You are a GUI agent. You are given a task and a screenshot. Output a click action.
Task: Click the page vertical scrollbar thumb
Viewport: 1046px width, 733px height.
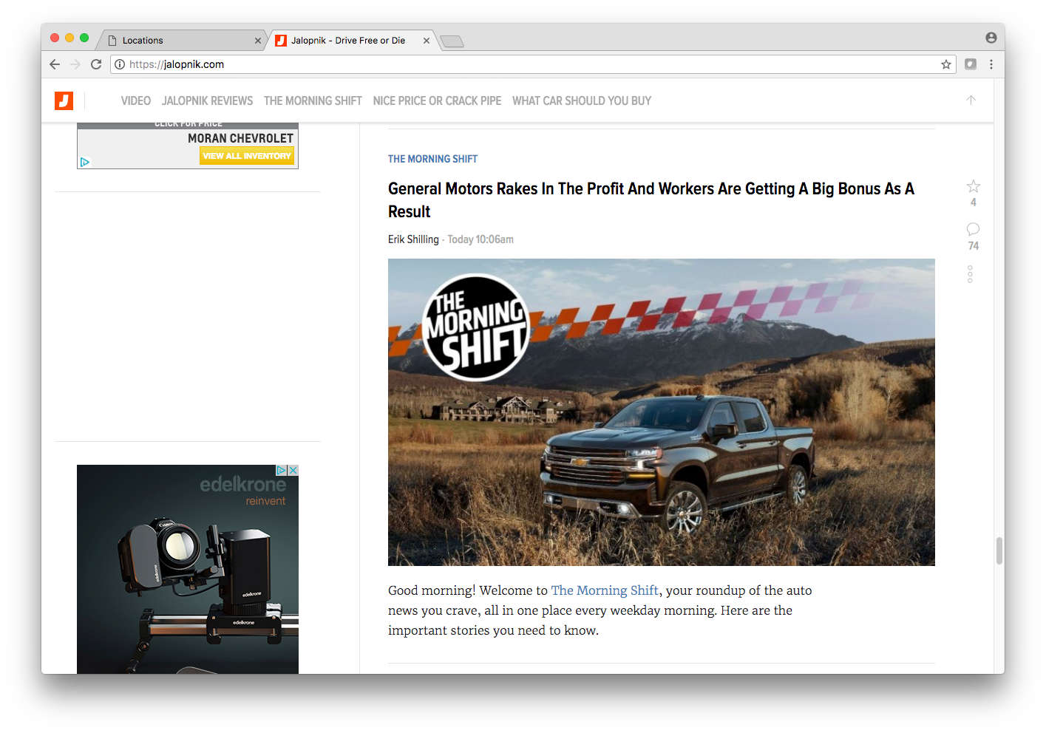tap(999, 550)
